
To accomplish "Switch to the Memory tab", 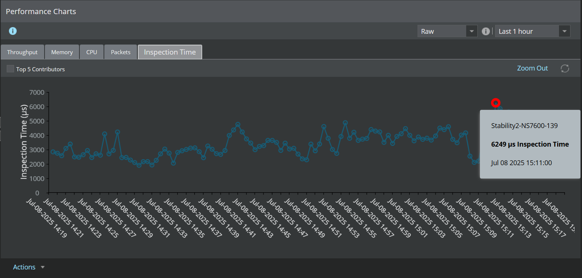I will pos(62,52).
